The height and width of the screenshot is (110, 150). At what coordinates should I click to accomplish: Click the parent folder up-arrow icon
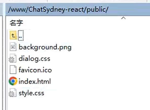pos(13,35)
